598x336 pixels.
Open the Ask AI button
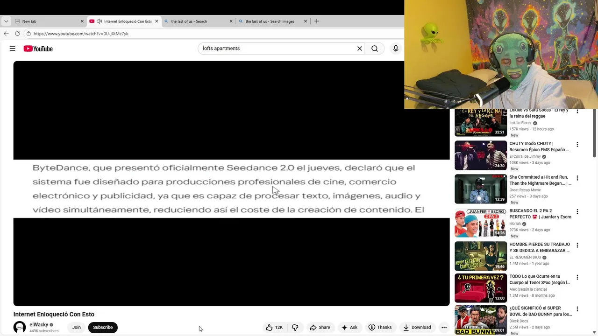(x=349, y=328)
